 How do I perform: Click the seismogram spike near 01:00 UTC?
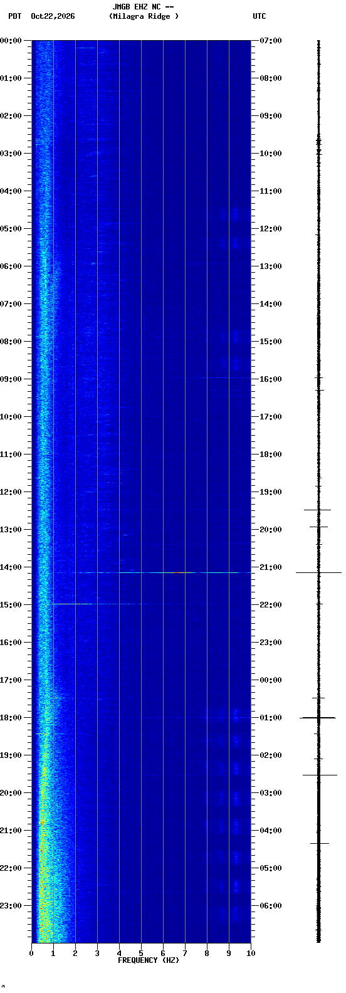(x=318, y=717)
